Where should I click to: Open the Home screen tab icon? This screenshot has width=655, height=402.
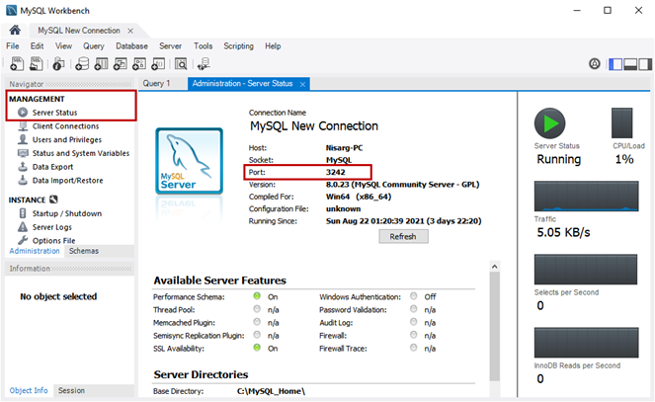tap(15, 30)
